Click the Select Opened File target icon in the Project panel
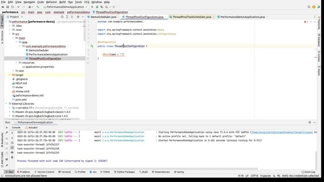The width and height of the screenshot is (324, 182). pyautogui.click(x=62, y=17)
